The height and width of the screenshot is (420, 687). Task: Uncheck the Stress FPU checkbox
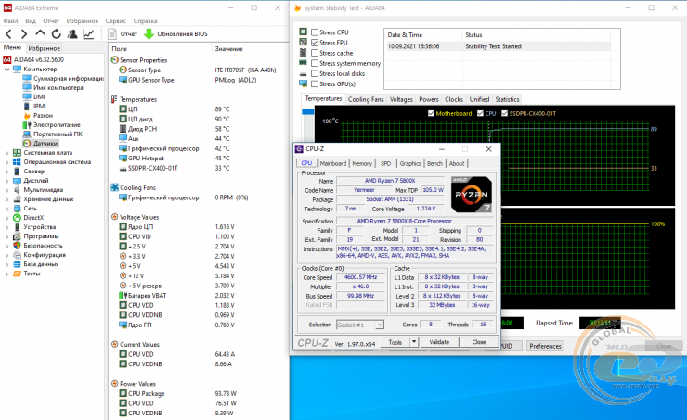(x=315, y=43)
